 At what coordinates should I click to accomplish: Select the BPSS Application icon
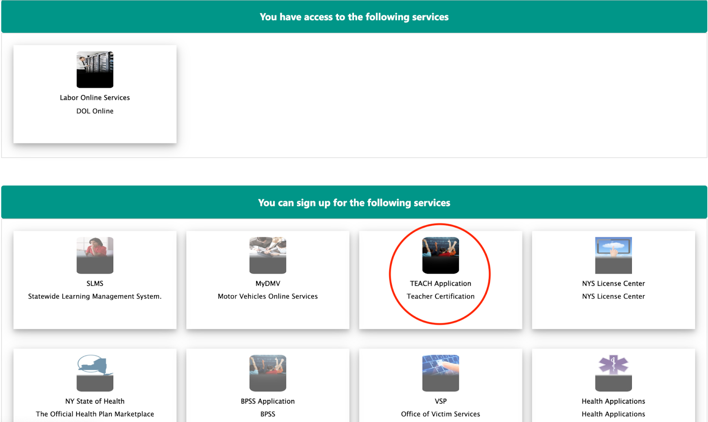(x=268, y=373)
